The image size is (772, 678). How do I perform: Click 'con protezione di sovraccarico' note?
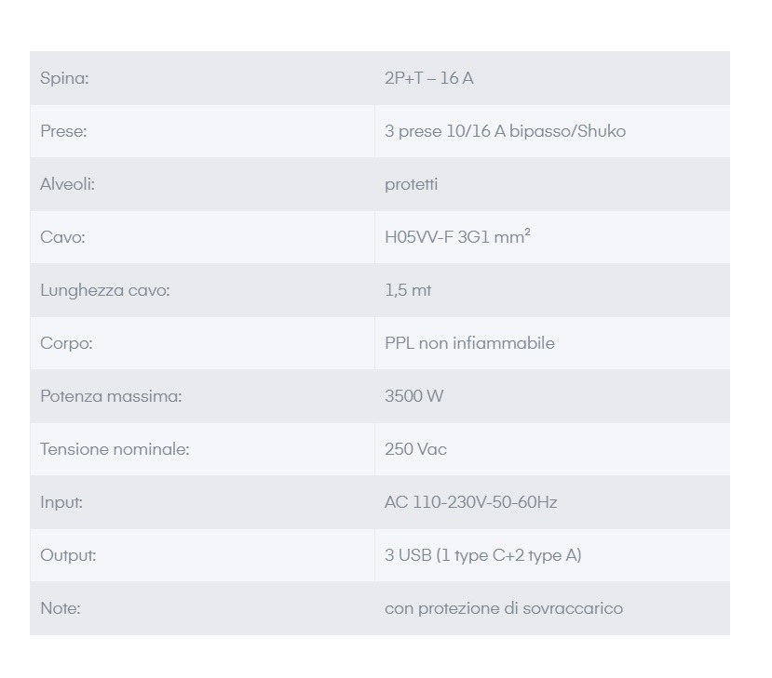[x=503, y=608]
